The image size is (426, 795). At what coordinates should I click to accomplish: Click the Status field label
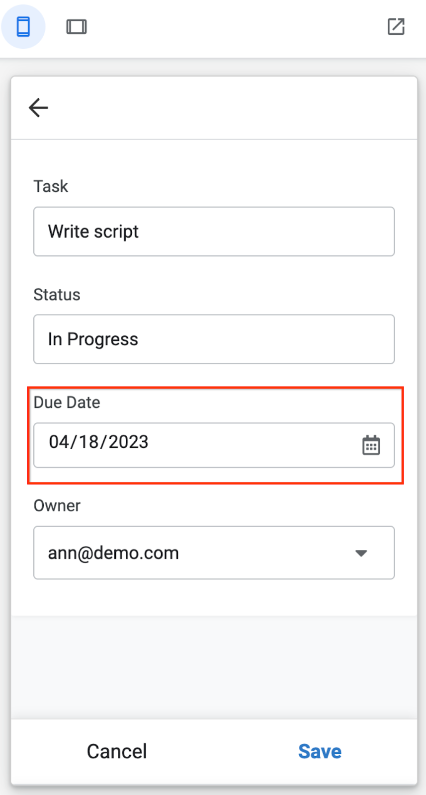coord(57,294)
